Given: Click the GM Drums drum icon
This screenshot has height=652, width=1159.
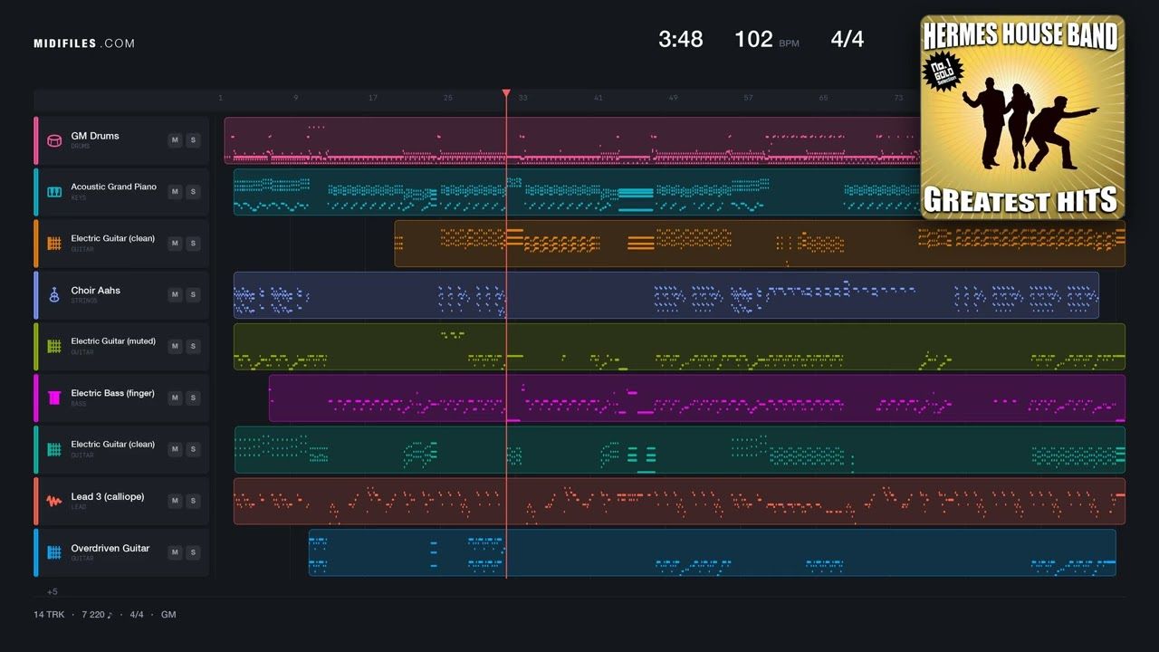Looking at the screenshot, I should [x=54, y=140].
